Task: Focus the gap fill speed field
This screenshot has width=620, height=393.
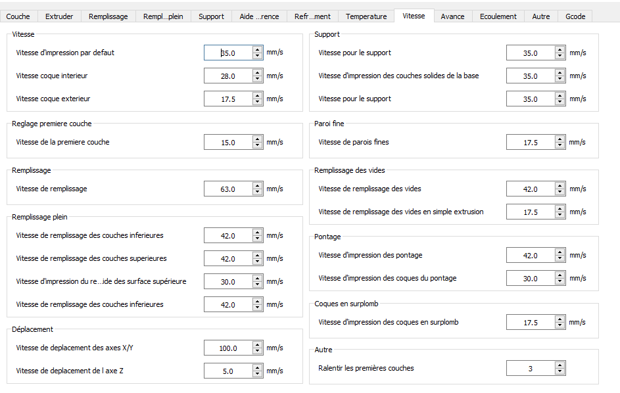Action: (x=530, y=189)
